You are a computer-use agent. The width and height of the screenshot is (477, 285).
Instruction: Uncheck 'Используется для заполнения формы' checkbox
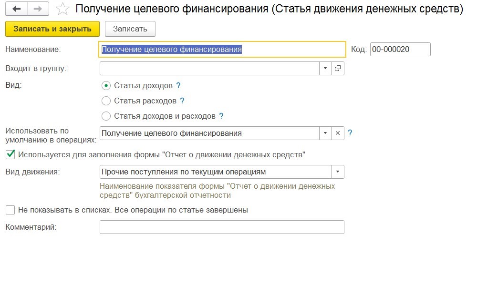click(10, 154)
